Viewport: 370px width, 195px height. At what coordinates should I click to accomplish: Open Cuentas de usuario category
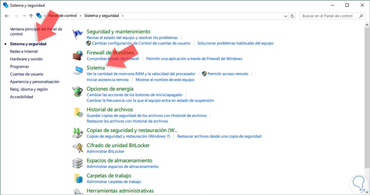(27, 74)
